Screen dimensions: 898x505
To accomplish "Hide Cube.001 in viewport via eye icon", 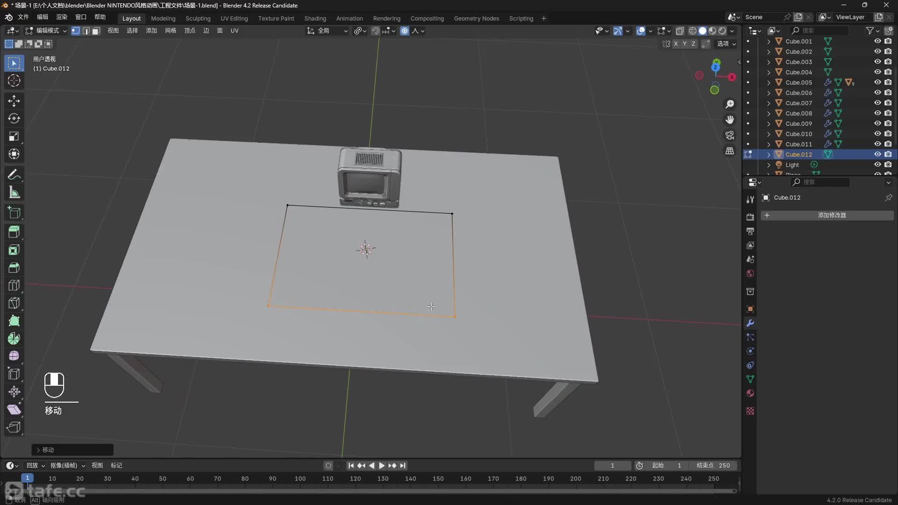I will [x=877, y=41].
